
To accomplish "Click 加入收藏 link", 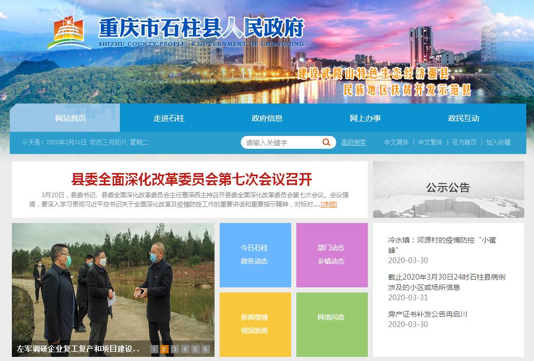I will click(x=498, y=143).
